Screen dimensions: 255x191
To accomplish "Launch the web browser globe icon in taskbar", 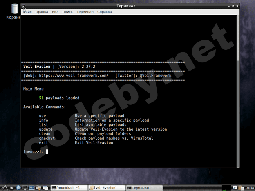I will 18,188.
